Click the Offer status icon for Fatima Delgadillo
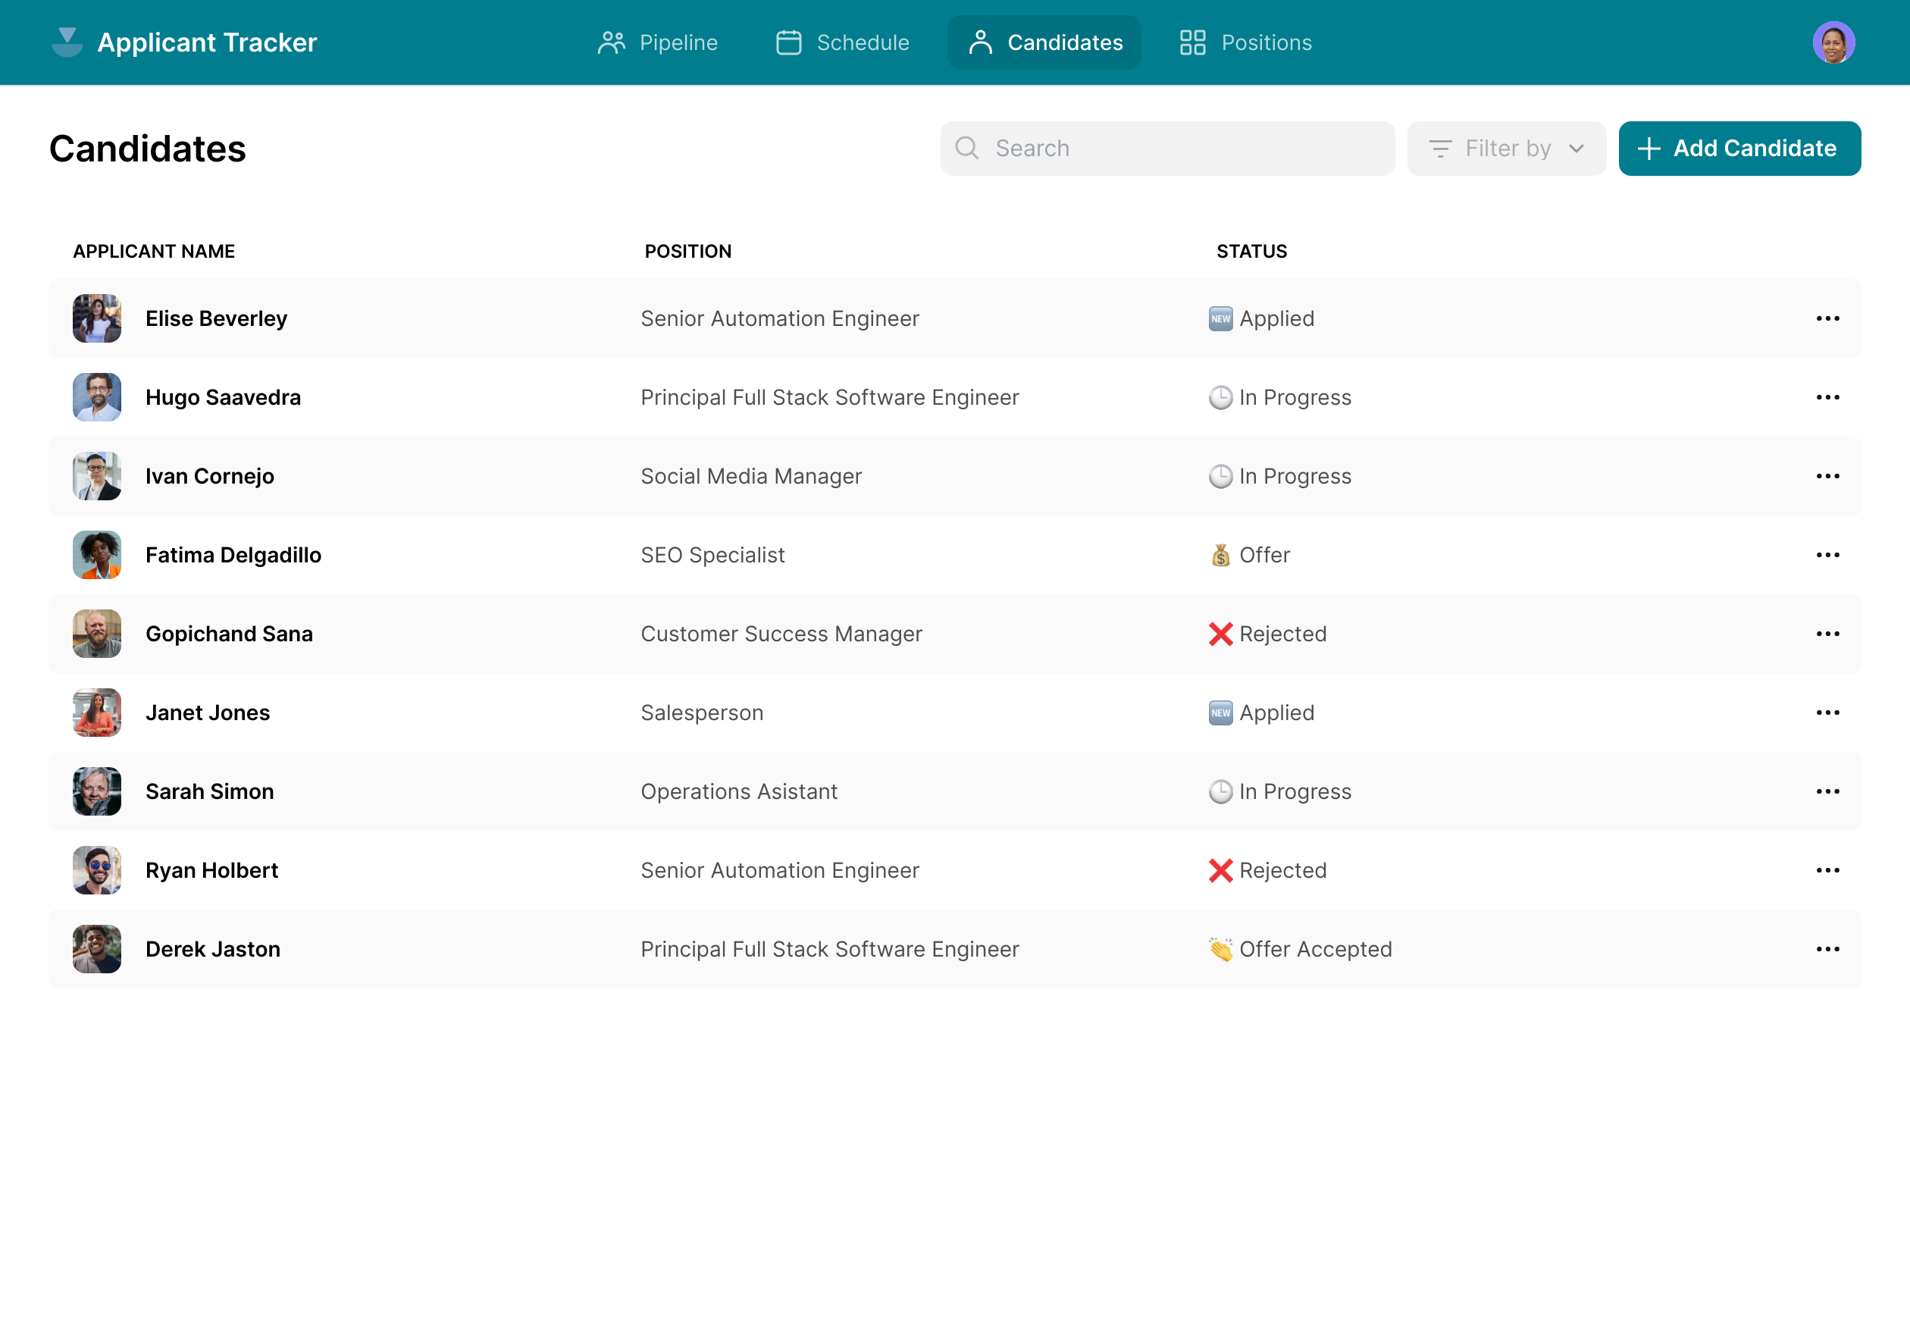 [1220, 554]
